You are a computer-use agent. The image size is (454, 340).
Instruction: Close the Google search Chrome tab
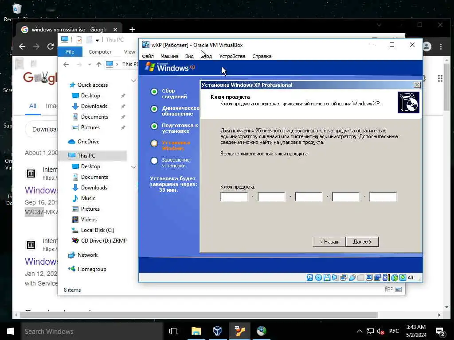115,30
